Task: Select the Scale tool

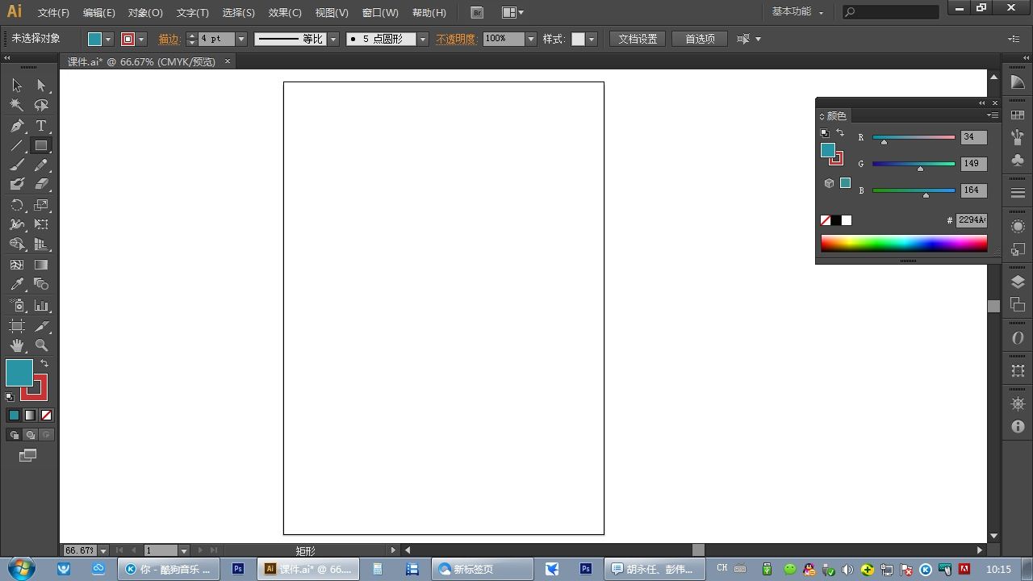Action: click(41, 206)
